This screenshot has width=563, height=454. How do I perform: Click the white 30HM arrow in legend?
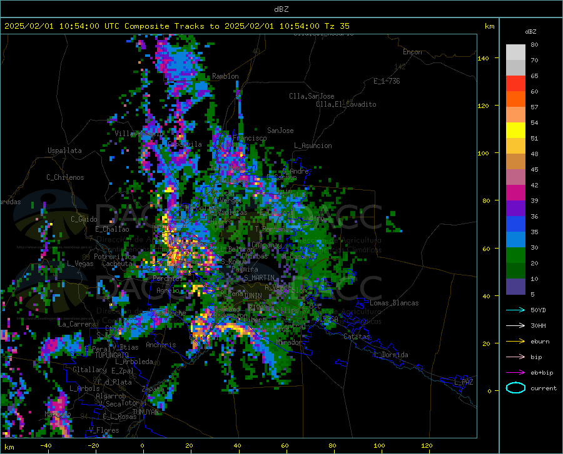515,326
